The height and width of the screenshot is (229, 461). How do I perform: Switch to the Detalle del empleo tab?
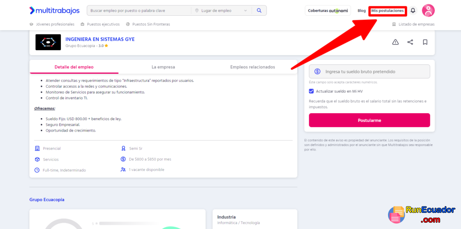(x=74, y=67)
